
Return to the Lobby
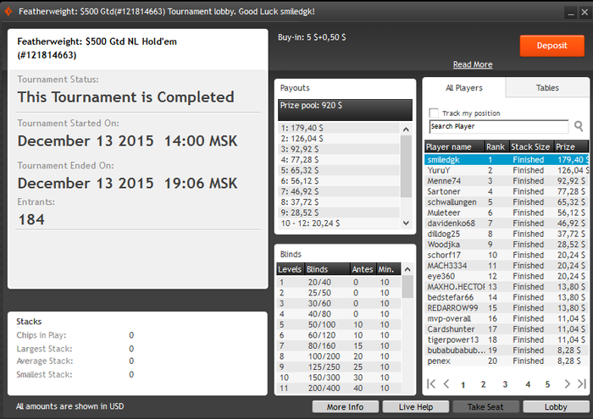(x=556, y=407)
